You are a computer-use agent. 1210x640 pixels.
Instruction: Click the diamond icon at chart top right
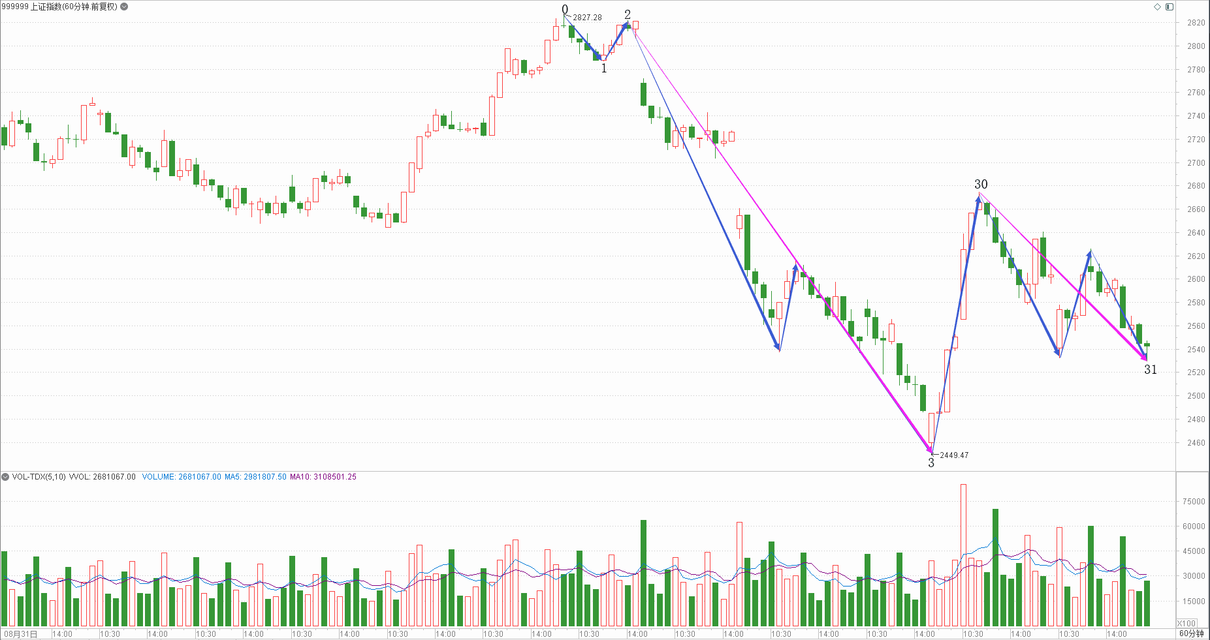1157,7
